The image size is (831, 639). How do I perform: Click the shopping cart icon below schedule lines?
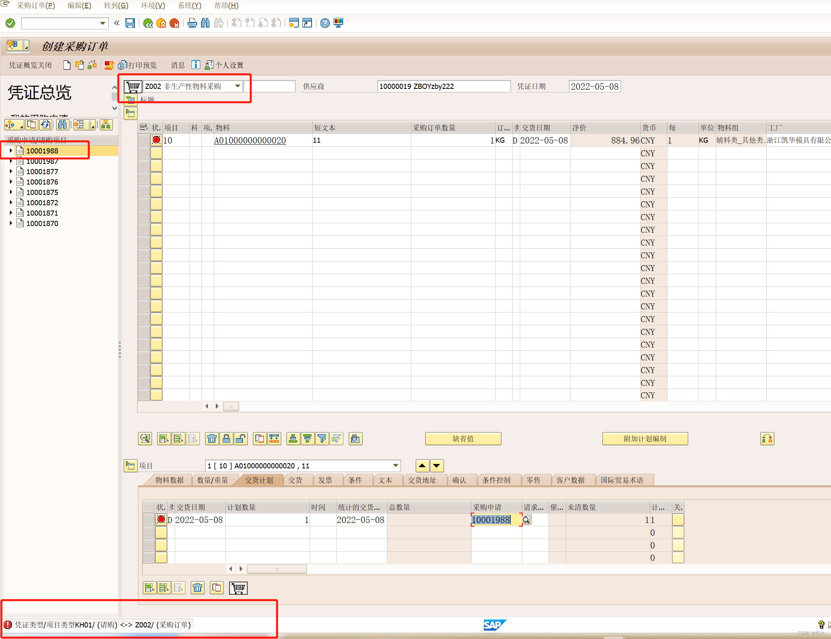238,588
